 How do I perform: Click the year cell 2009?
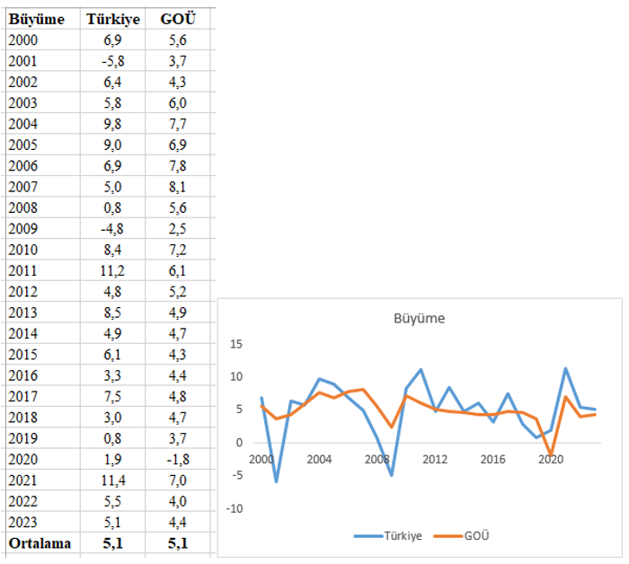tap(22, 228)
